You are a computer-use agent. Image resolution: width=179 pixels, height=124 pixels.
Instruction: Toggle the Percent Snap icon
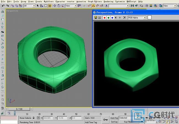[97, 6]
